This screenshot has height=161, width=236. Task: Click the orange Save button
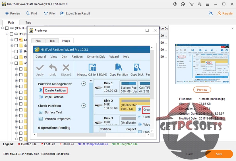click(x=219, y=154)
